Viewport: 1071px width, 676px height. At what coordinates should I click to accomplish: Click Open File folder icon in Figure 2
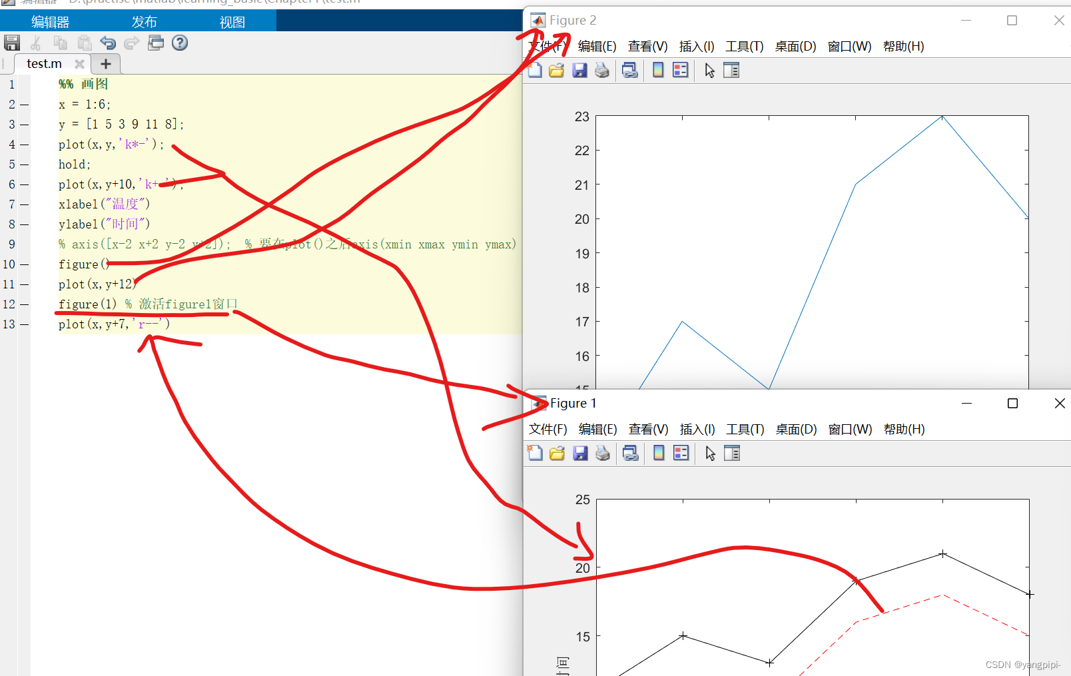(x=557, y=71)
